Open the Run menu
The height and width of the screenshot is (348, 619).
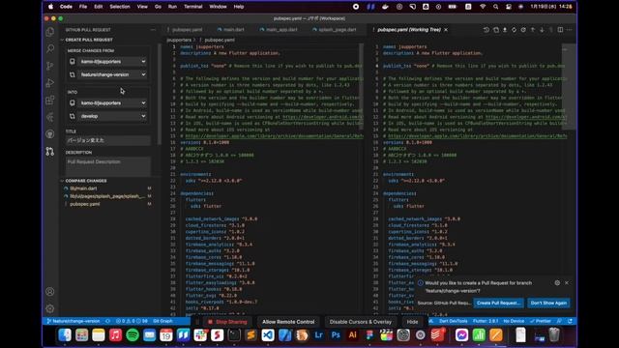tap(172, 7)
